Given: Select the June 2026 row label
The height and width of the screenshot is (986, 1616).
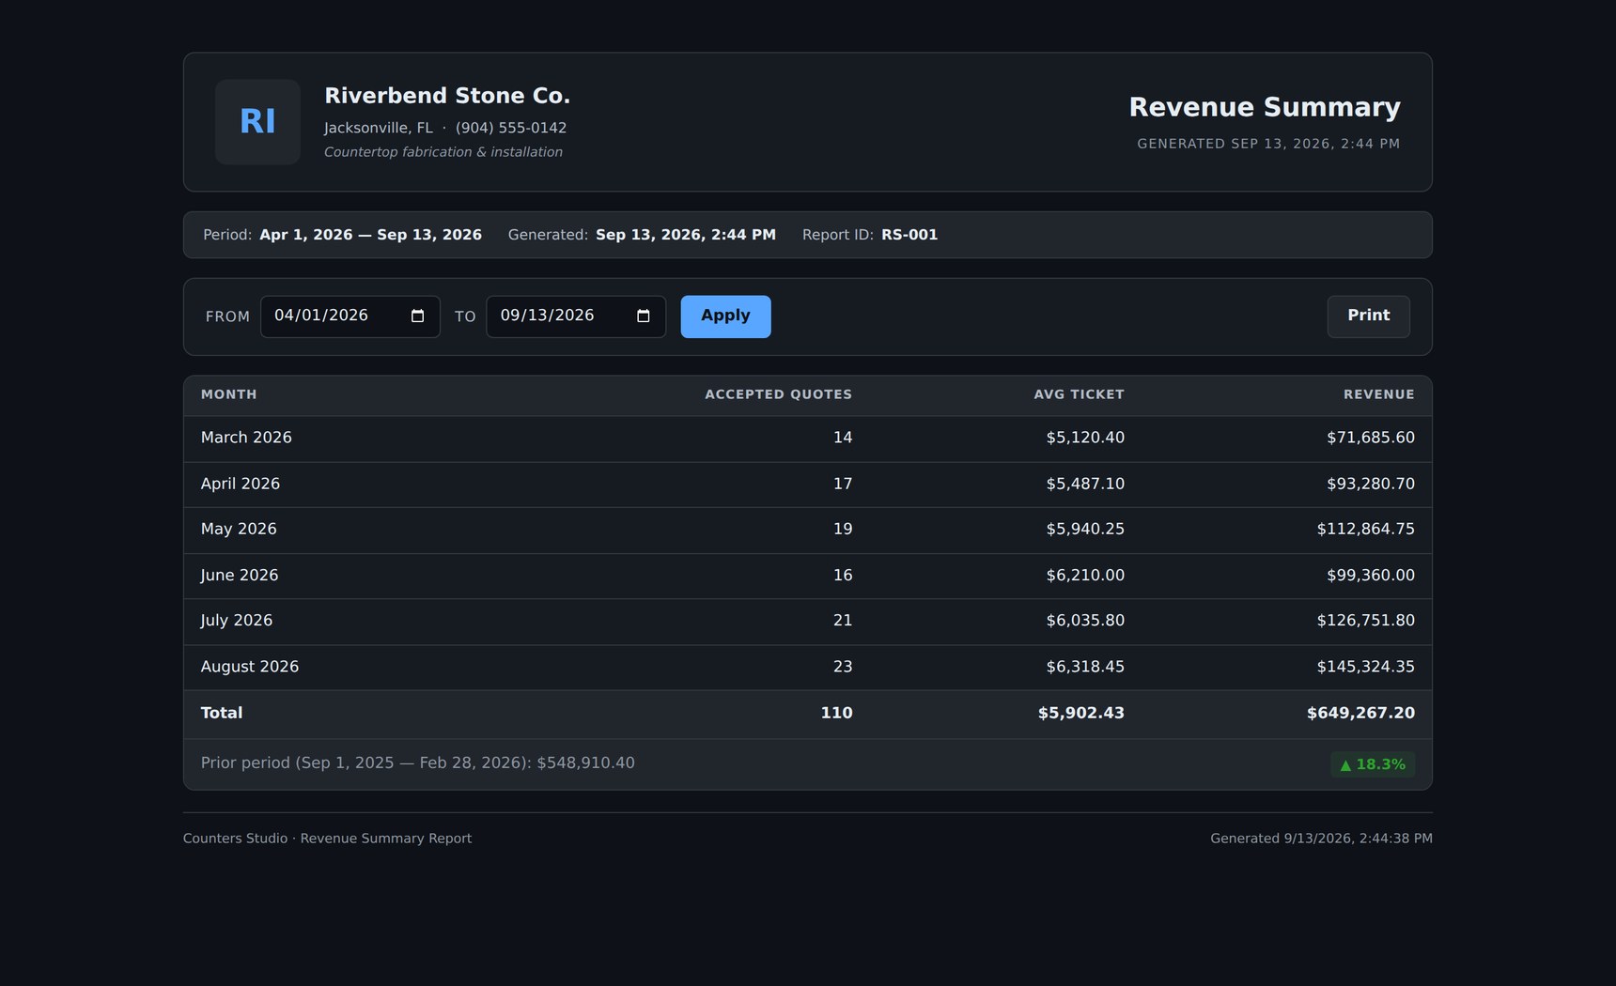Looking at the screenshot, I should [239, 576].
